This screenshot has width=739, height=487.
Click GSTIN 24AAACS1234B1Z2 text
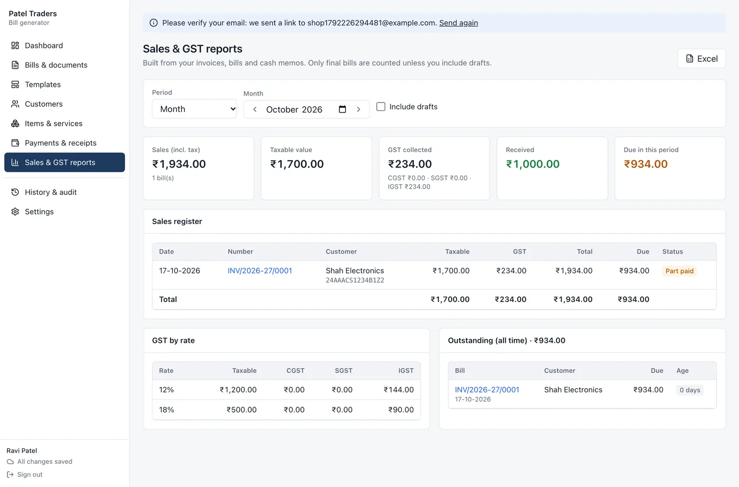(355, 280)
